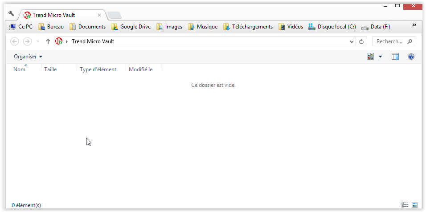The image size is (426, 212).
Task: Go forward with the forward arrow
Action: coord(28,41)
